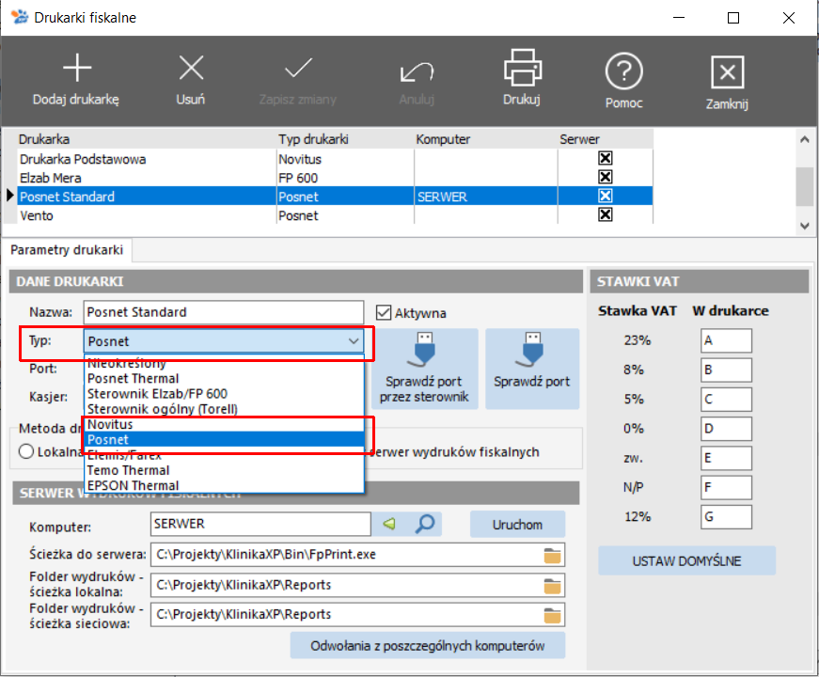The image size is (819, 677).
Task: Edit the 0% VAT letter field D
Action: pos(726,429)
